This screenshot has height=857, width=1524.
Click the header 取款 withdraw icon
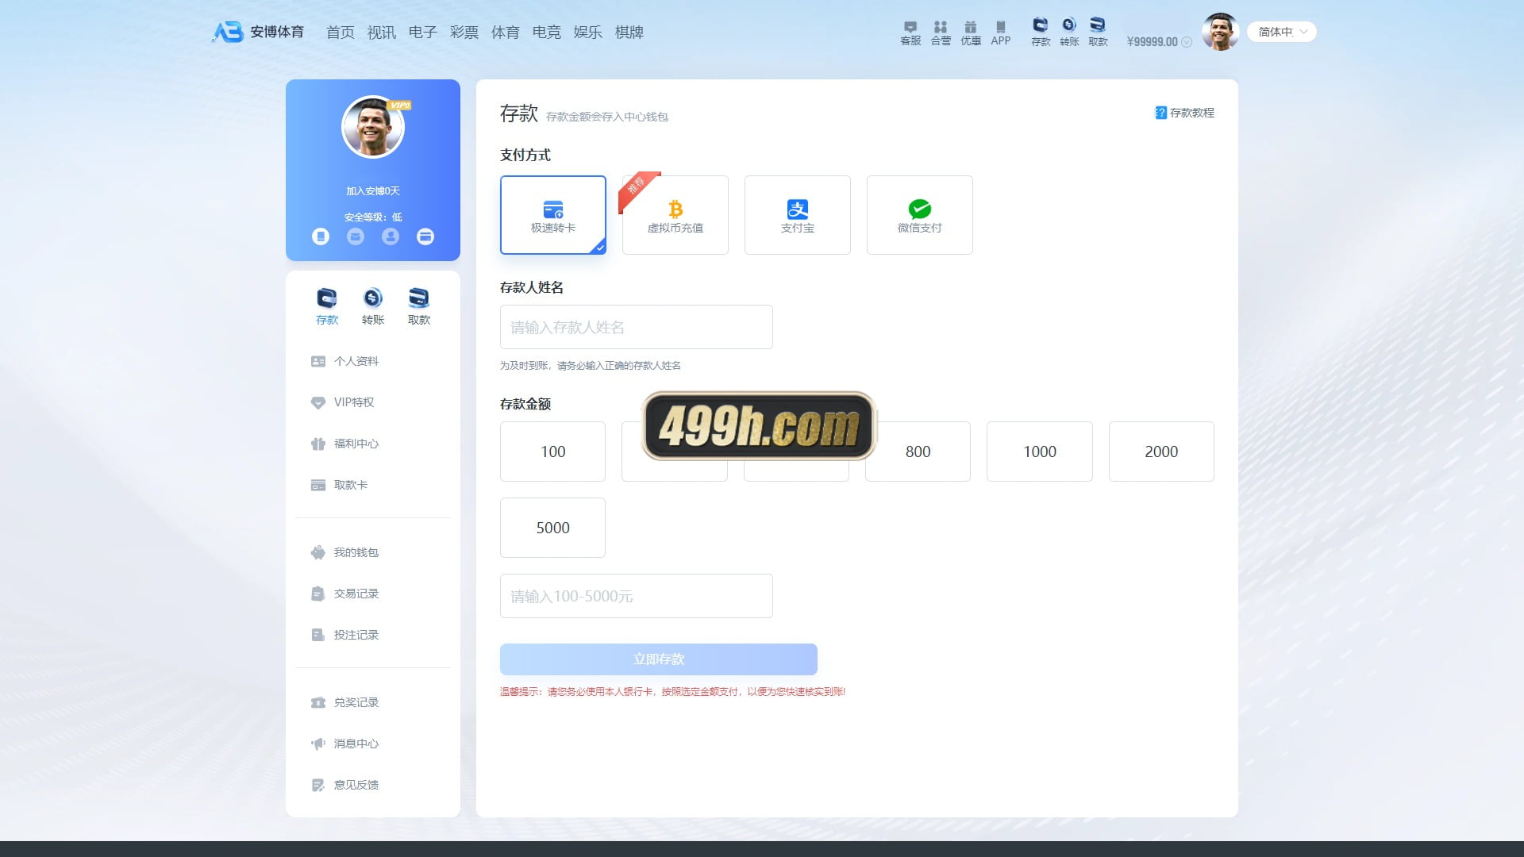click(1098, 32)
